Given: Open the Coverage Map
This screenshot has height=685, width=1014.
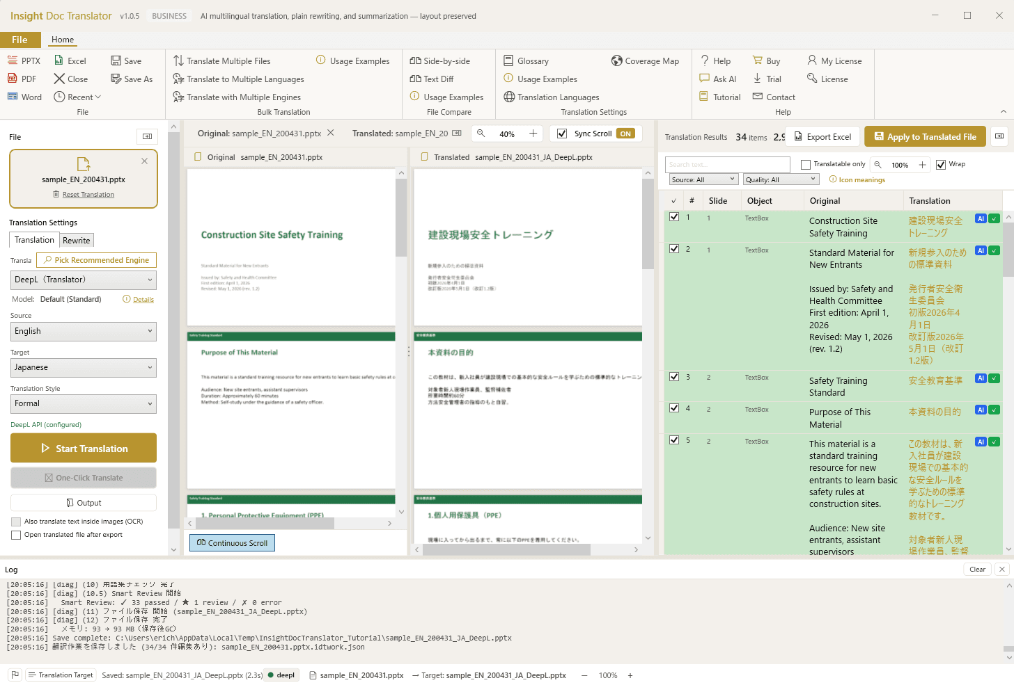Looking at the screenshot, I should (x=645, y=61).
